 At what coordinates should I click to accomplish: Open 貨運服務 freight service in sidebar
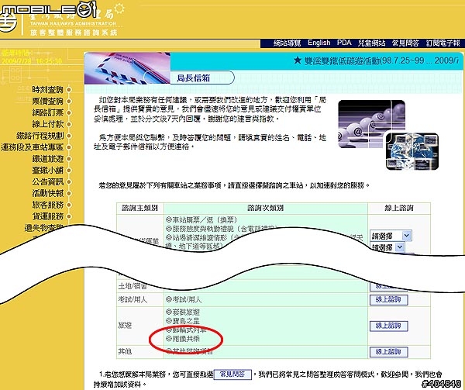click(48, 216)
